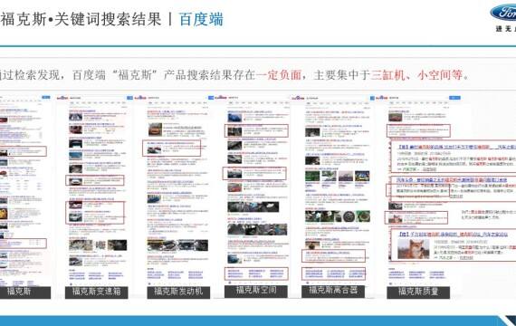Image resolution: width=516 pixels, height=326 pixels.
Task: Click Baidu logo above 福克斯变速箱 screenshot
Action: point(62,98)
